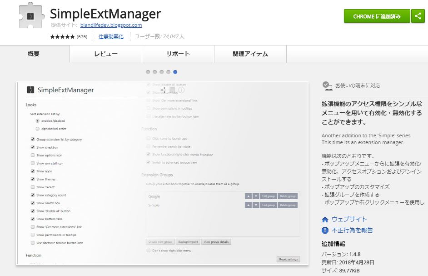
Task: Click the お使いの端末に対応 text
Action: [358, 86]
